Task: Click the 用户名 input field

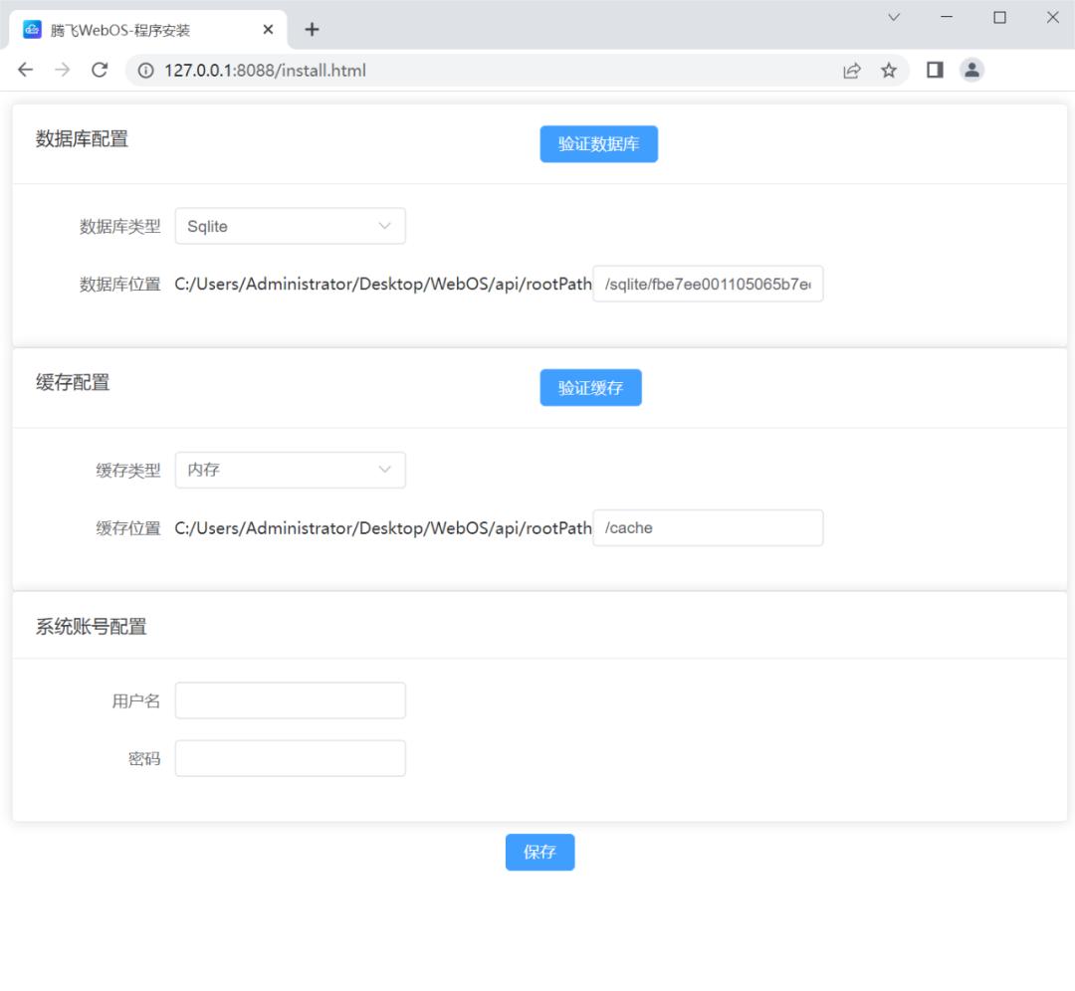Action: point(290,699)
